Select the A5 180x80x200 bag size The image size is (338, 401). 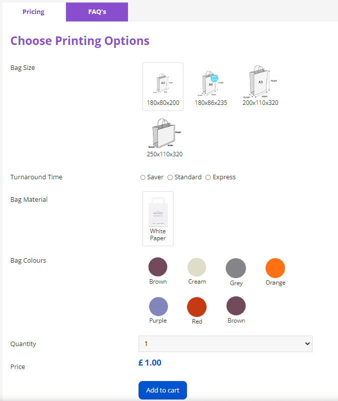163,86
